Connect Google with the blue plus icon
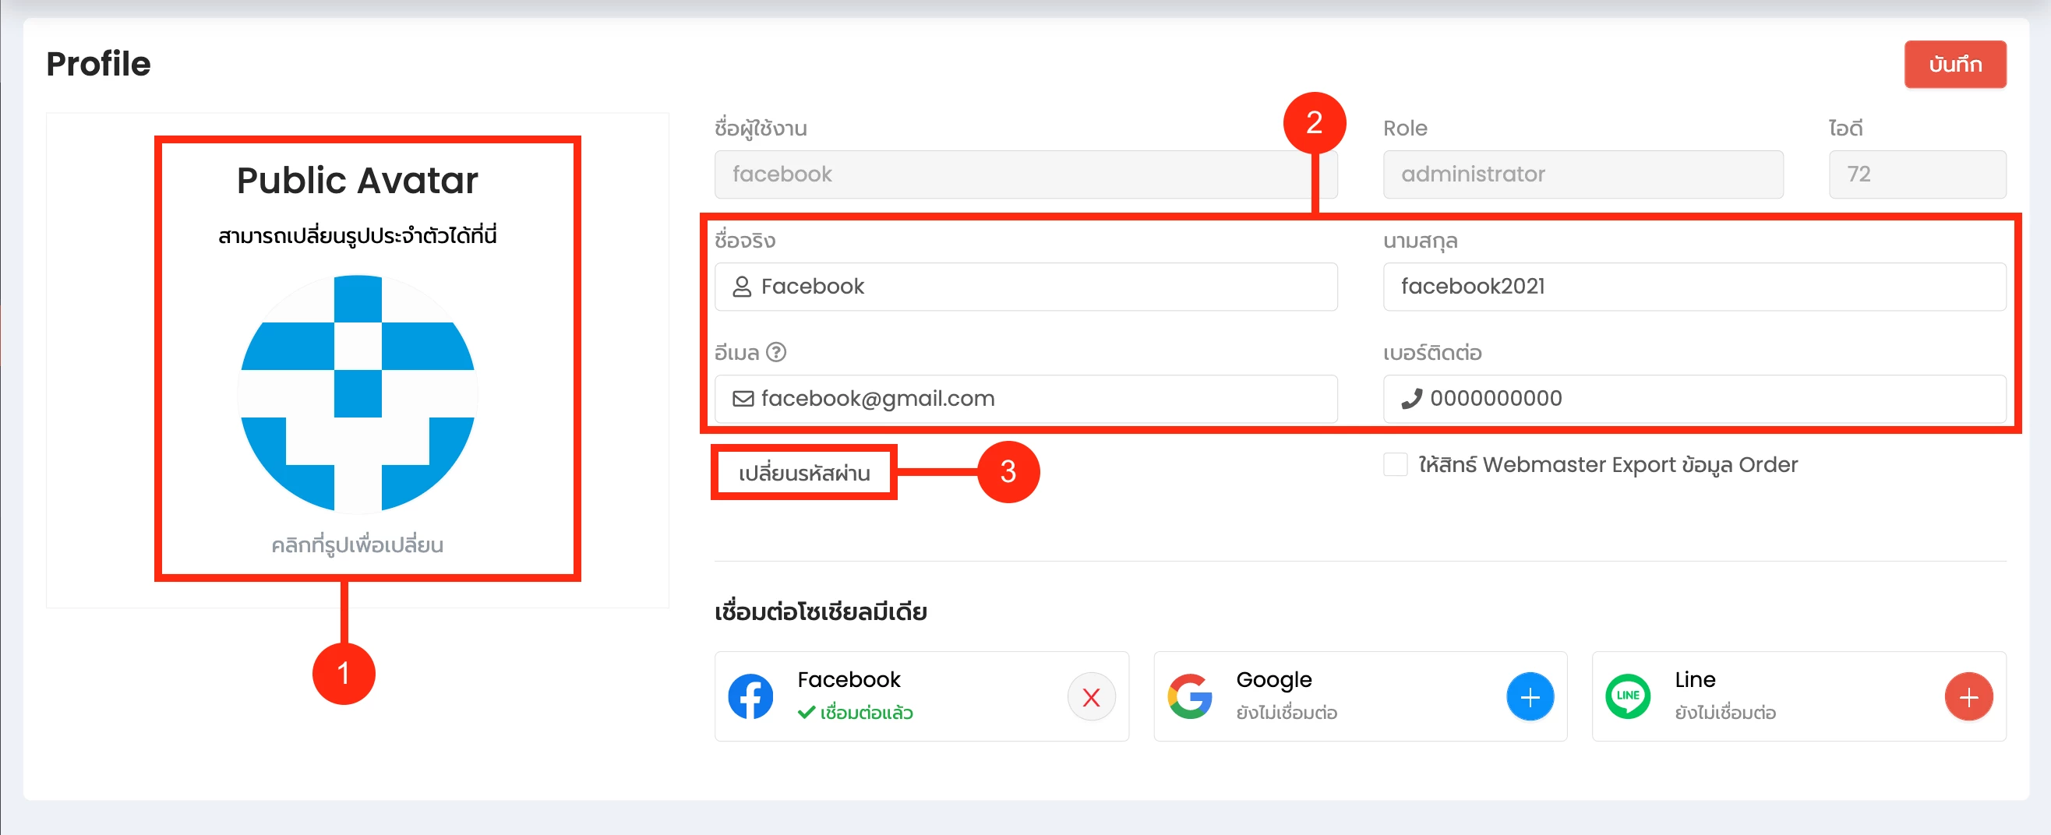Image resolution: width=2051 pixels, height=835 pixels. coord(1530,696)
